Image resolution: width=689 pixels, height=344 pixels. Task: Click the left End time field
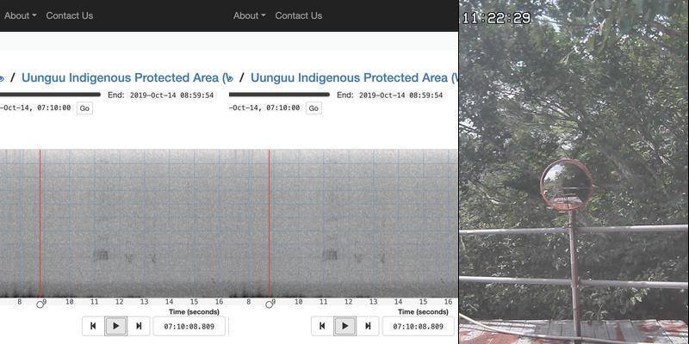pos(171,95)
